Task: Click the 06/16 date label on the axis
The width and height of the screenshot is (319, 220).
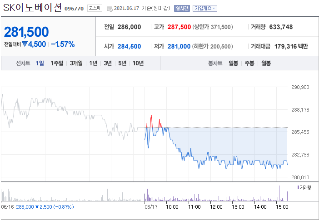Action: (8, 207)
